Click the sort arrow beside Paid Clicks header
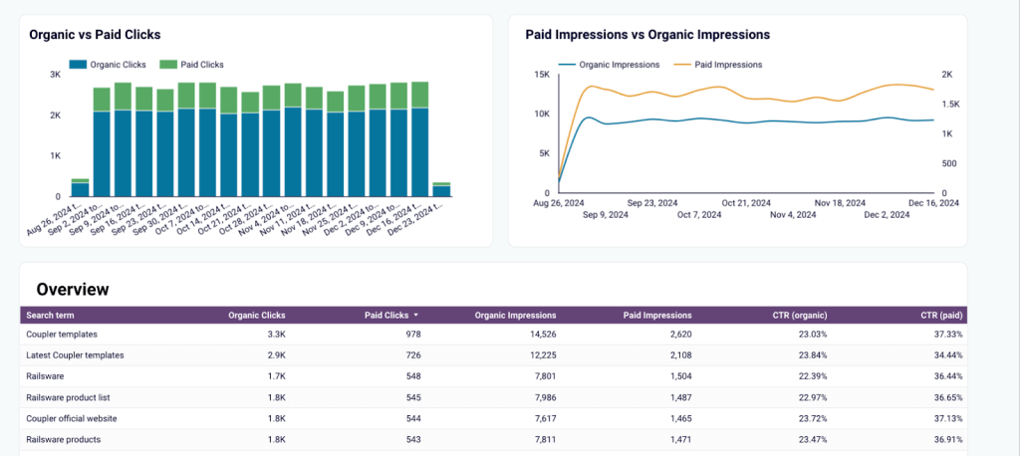Screen dimensions: 1020x456 pyautogui.click(x=415, y=316)
